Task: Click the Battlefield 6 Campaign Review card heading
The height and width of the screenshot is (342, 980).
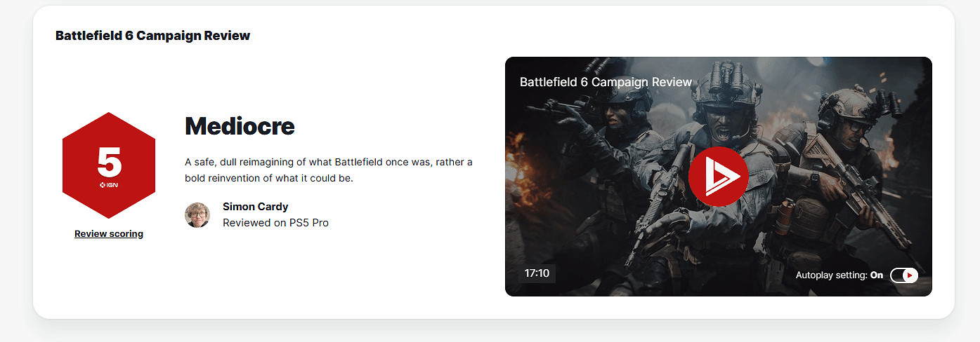Action: [152, 35]
